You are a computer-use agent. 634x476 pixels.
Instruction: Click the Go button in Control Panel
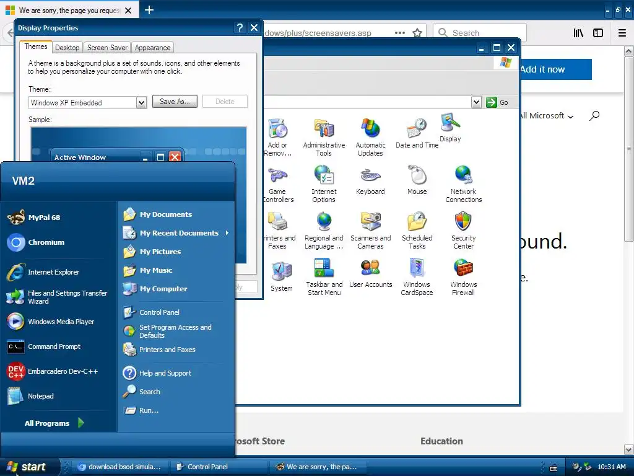click(497, 102)
